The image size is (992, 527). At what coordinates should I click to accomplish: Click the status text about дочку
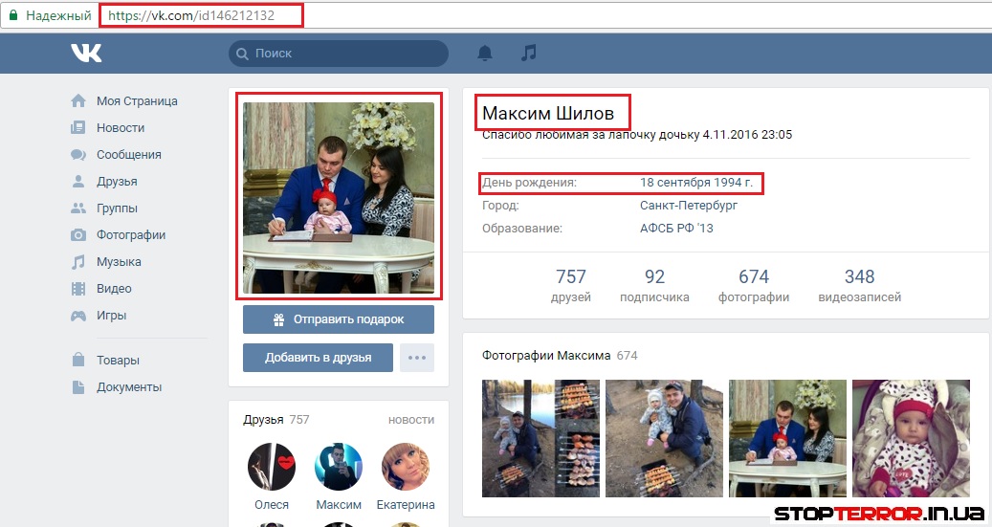(637, 135)
